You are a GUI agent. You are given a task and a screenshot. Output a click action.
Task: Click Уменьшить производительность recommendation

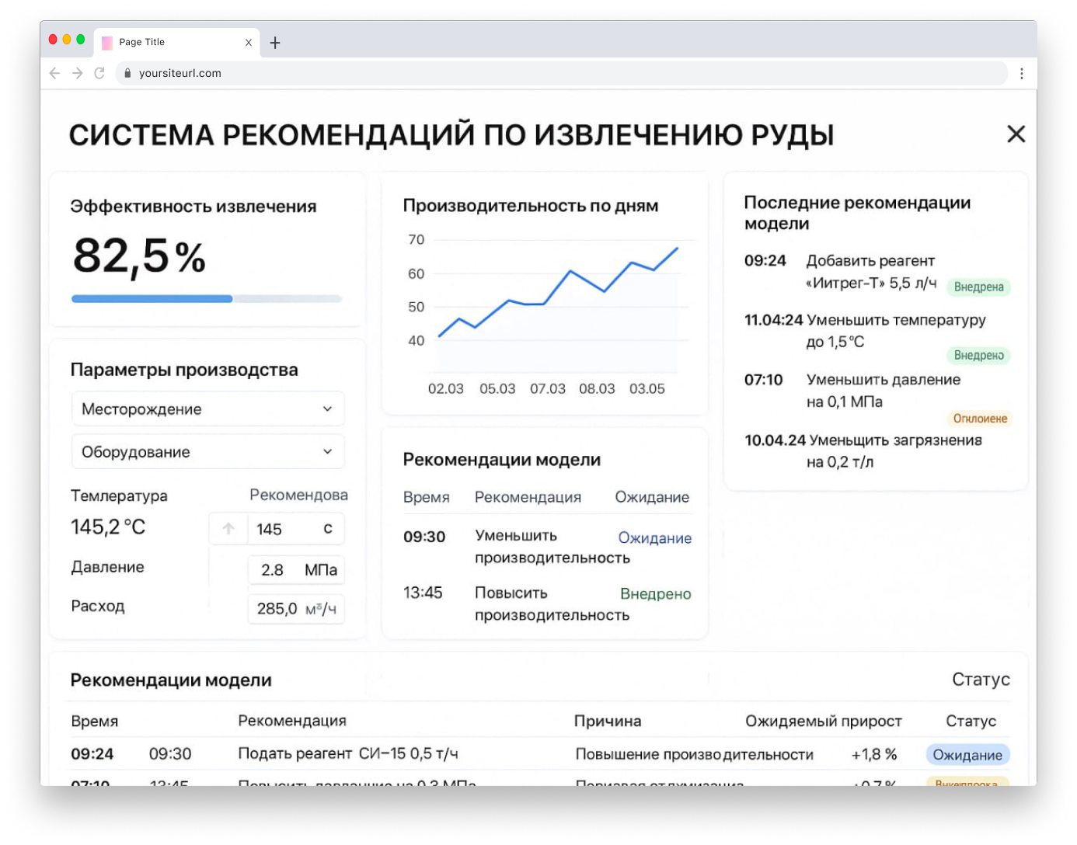(552, 547)
